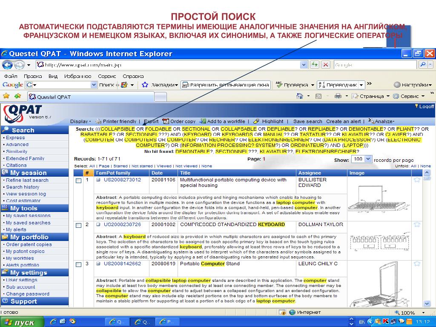Click Add to Favorites star-plus icon
Image resolution: width=436 pixels, height=327 pixels.
click(x=18, y=96)
